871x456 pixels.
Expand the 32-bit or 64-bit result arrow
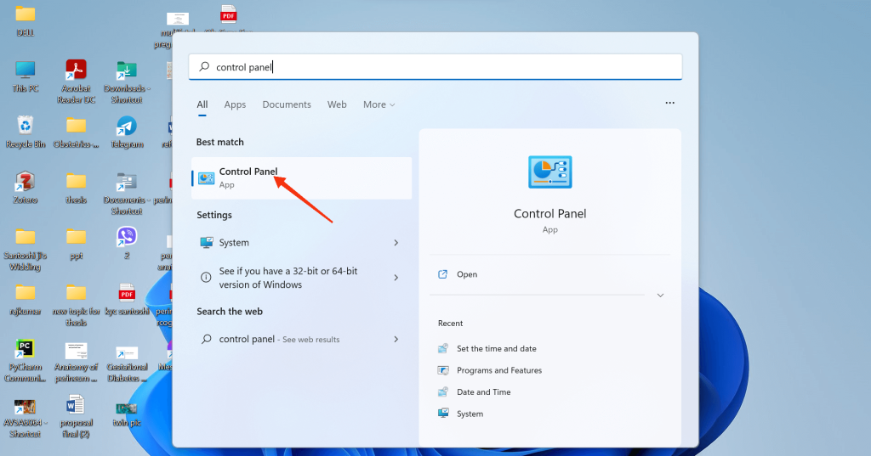point(396,278)
